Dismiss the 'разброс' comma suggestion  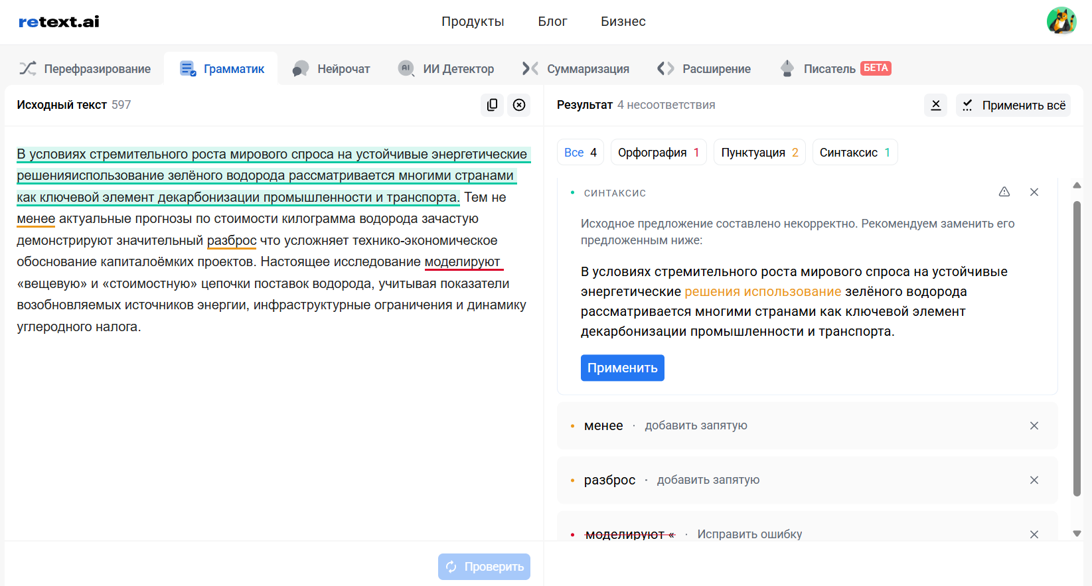[x=1034, y=480]
